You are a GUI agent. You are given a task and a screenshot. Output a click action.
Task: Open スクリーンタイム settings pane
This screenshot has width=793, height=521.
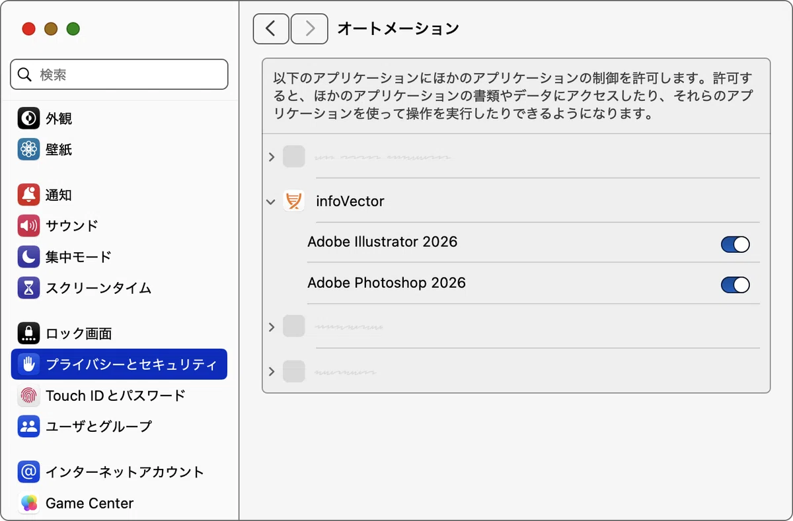click(x=119, y=288)
